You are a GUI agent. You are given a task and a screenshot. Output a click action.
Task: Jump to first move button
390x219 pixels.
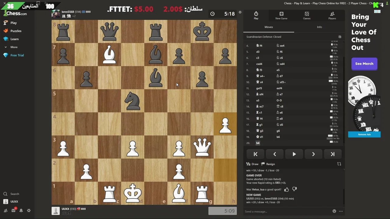[256, 154]
